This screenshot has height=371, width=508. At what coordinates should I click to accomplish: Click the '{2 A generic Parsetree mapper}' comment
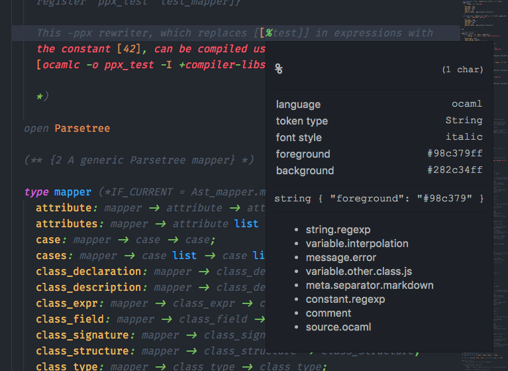[x=142, y=160]
